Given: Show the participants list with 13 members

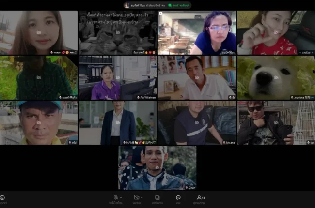Looking at the screenshot, I should click(201, 197).
